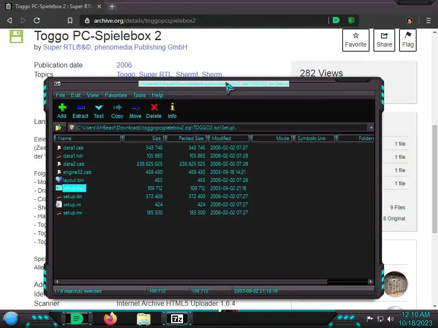Open the Tools menu
Image resolution: width=438 pixels, height=328 pixels.
click(x=139, y=95)
